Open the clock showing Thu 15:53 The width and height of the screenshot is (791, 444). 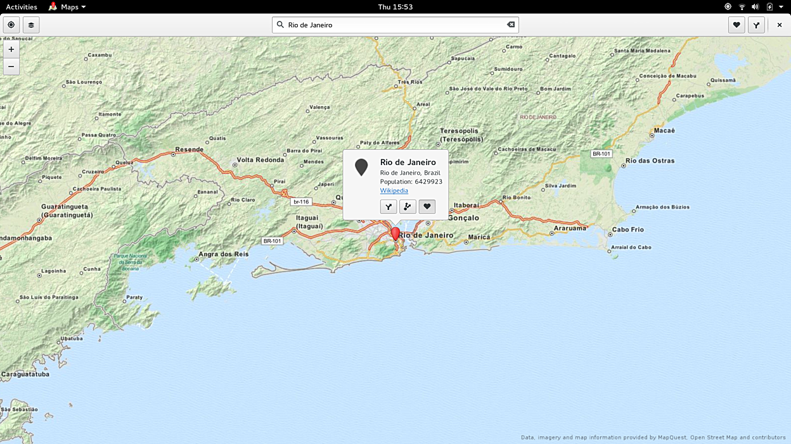(395, 7)
